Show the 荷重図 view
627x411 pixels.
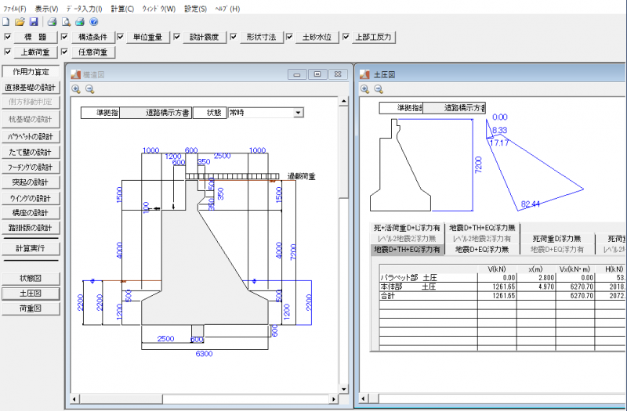click(31, 308)
